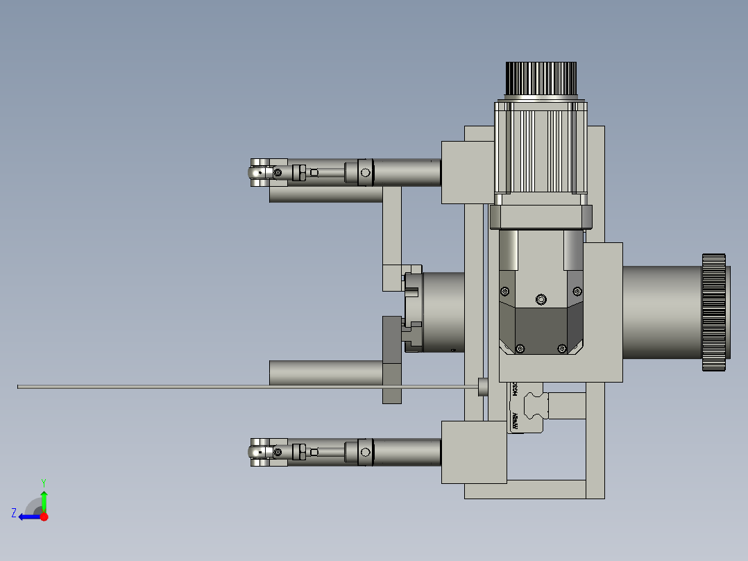Select the long thin horizontal rod
The height and width of the screenshot is (561, 748).
(248, 387)
